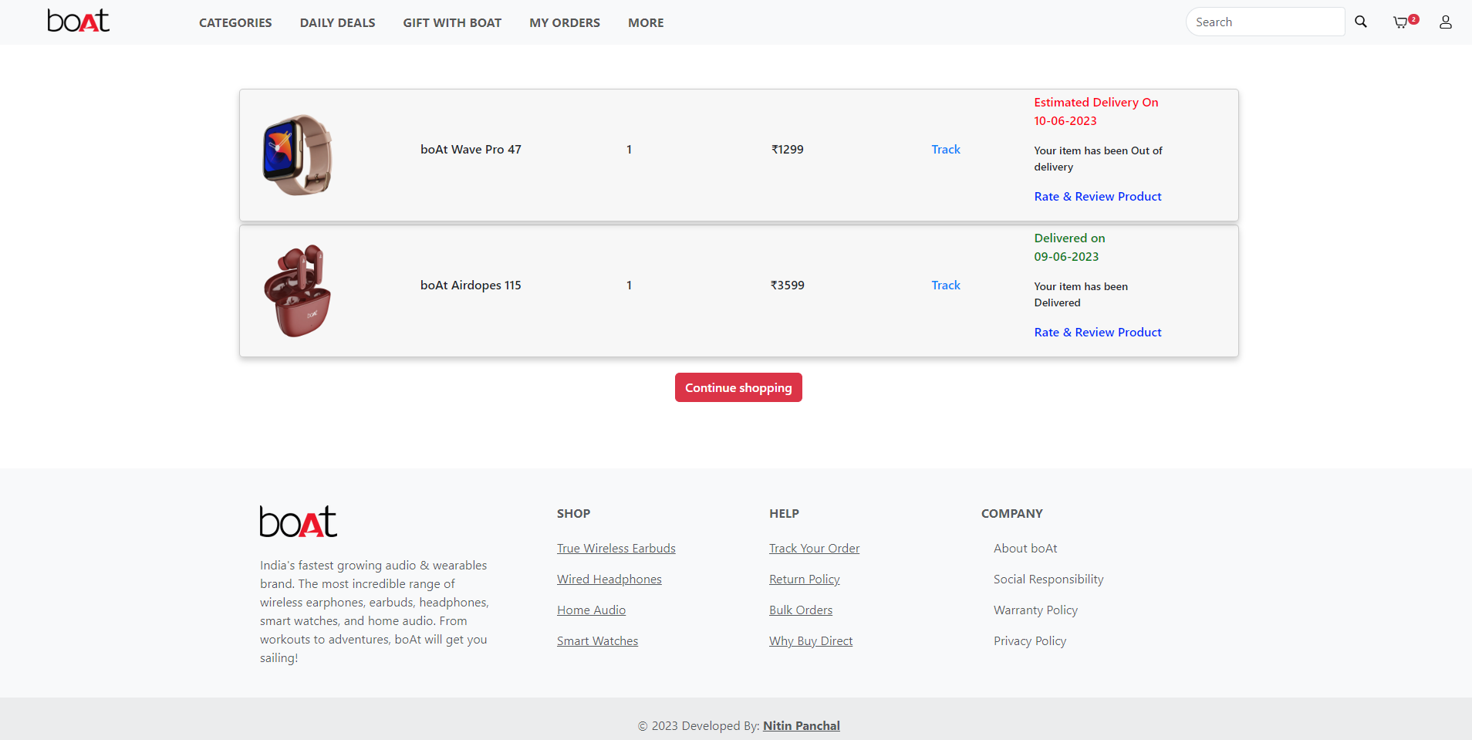Click the Estimated Delivery On label

(1096, 103)
